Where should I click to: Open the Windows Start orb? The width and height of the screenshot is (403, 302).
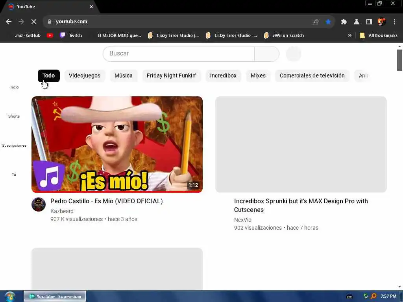point(10,296)
